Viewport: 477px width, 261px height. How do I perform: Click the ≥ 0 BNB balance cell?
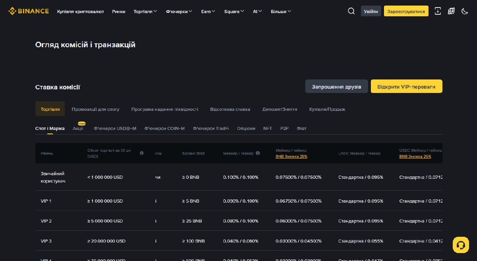[x=190, y=177]
